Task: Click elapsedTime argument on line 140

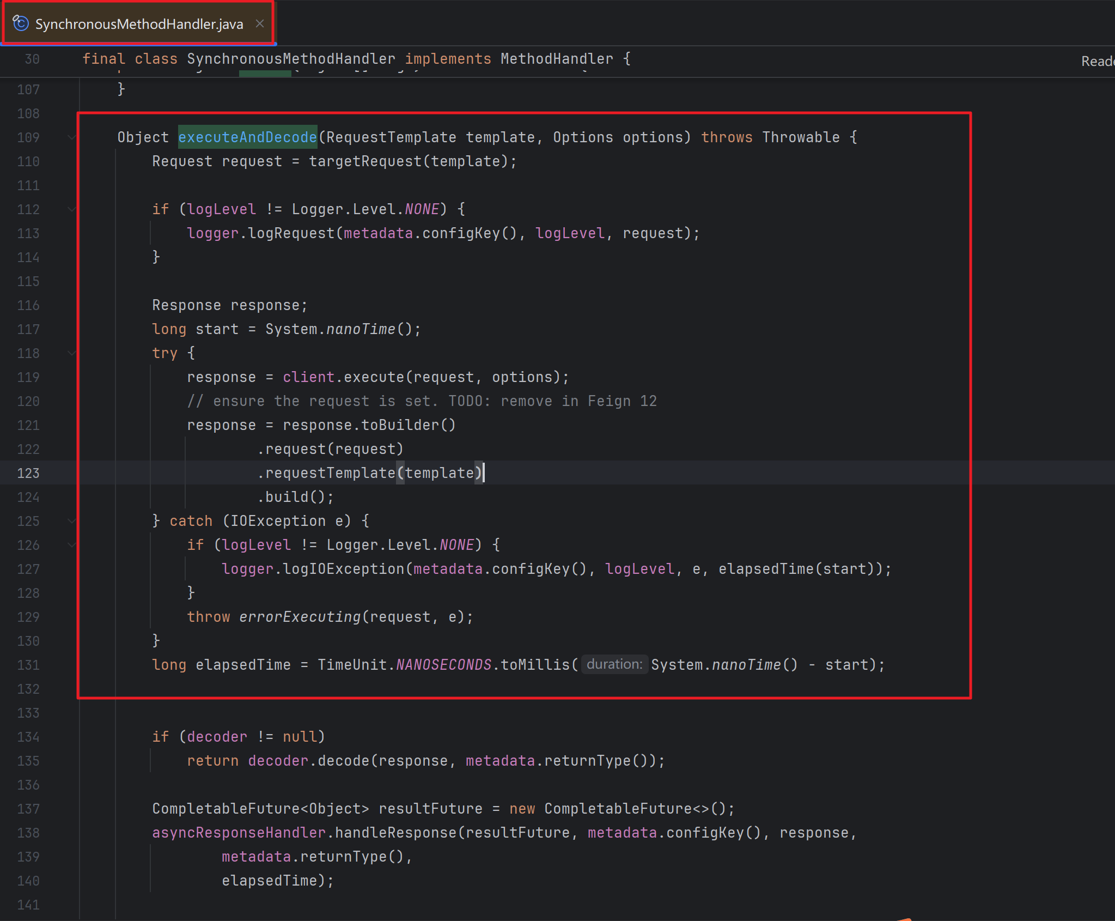Action: point(269,881)
